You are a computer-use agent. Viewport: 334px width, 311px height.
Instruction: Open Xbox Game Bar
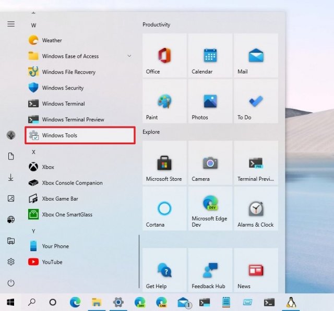pyautogui.click(x=80, y=198)
